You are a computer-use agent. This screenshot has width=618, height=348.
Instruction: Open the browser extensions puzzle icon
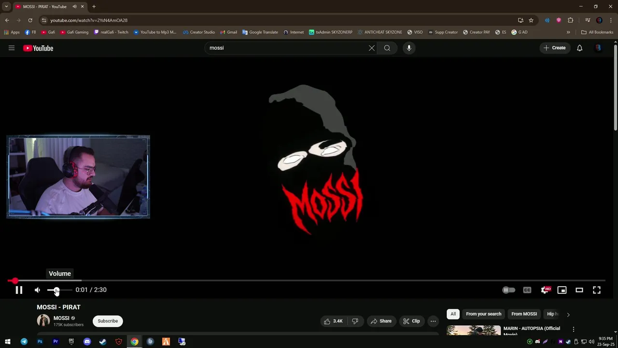pos(571,20)
